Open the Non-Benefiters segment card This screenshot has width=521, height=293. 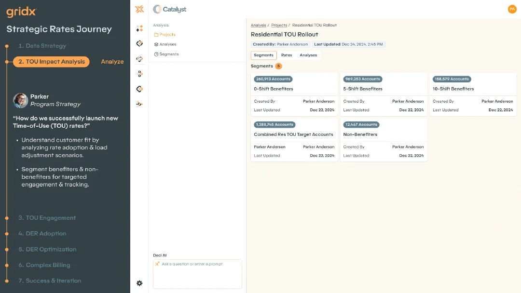click(384, 140)
